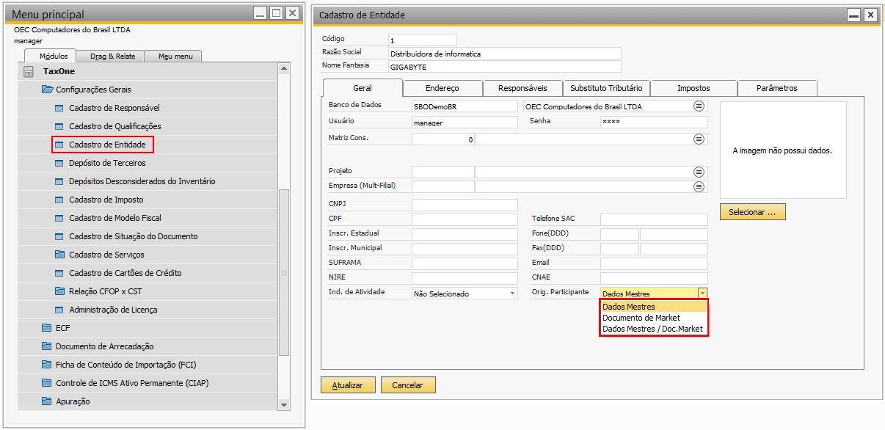Click the Nome Fantasia field

click(505, 67)
